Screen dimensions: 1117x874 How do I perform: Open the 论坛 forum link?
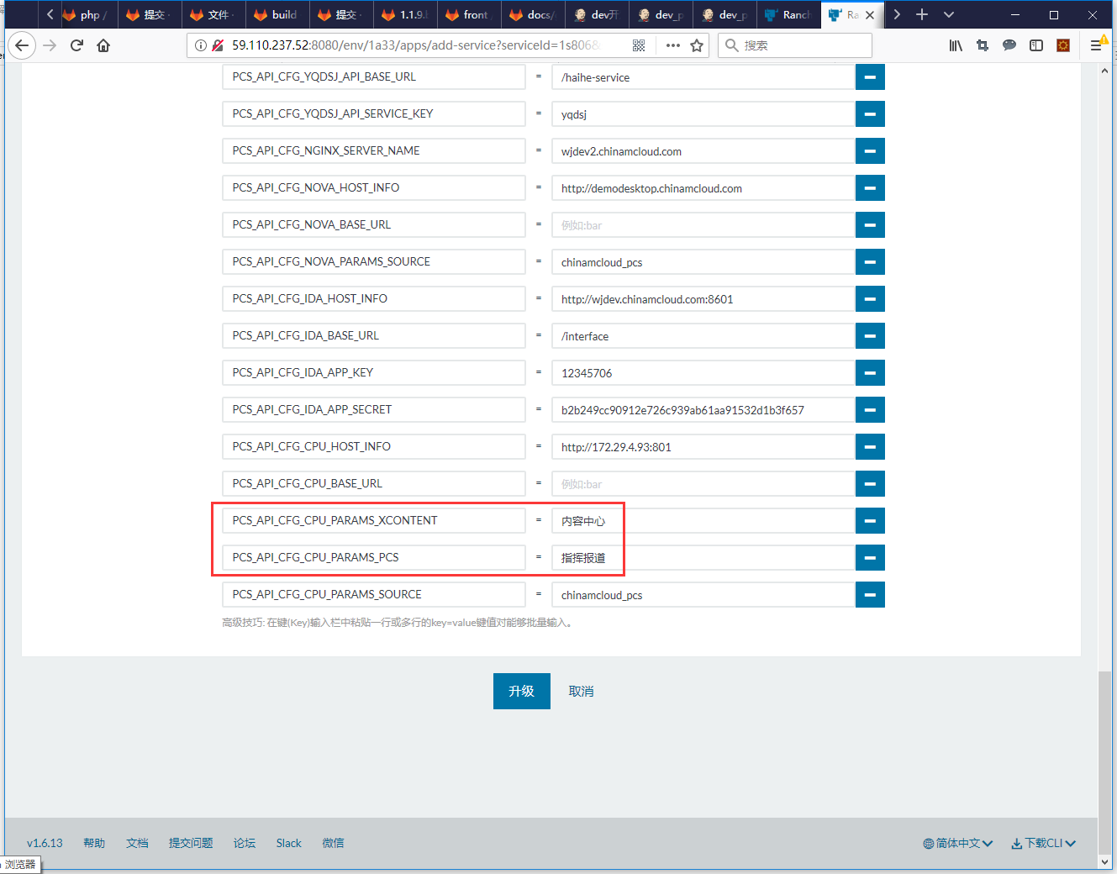tap(245, 843)
